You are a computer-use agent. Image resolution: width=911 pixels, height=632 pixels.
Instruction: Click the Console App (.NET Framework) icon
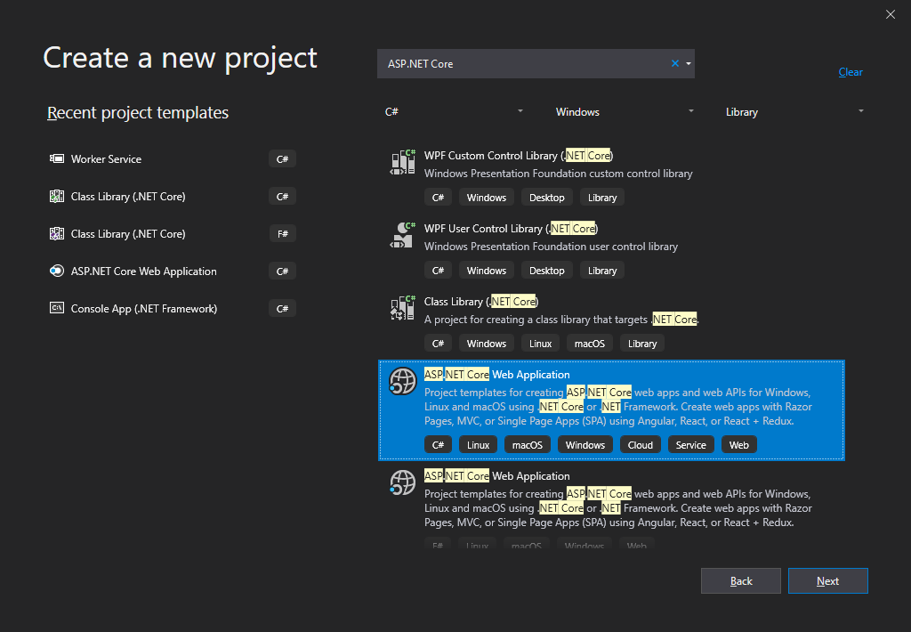pos(56,309)
